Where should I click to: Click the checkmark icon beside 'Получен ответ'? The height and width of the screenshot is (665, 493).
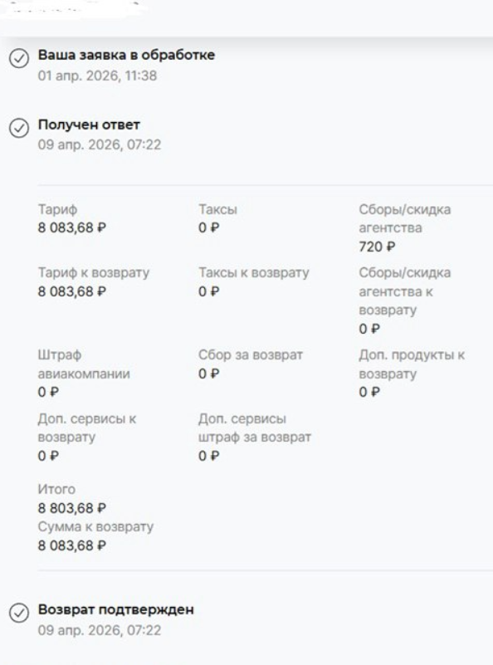coord(19,128)
